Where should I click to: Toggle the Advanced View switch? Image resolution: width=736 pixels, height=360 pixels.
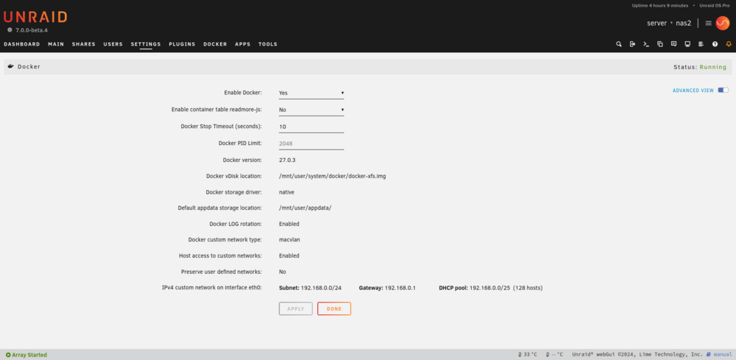(x=723, y=90)
